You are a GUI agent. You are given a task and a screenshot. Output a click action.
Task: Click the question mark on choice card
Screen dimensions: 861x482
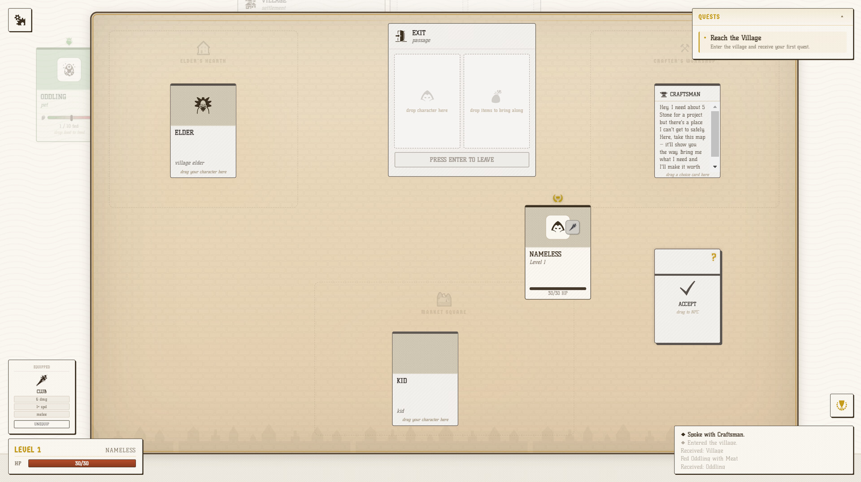[x=713, y=257]
